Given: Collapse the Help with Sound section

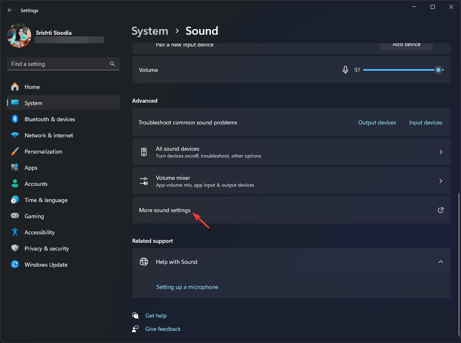Looking at the screenshot, I should 441,262.
